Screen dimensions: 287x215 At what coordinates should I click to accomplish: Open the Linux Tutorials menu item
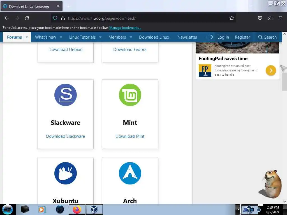coord(82,37)
